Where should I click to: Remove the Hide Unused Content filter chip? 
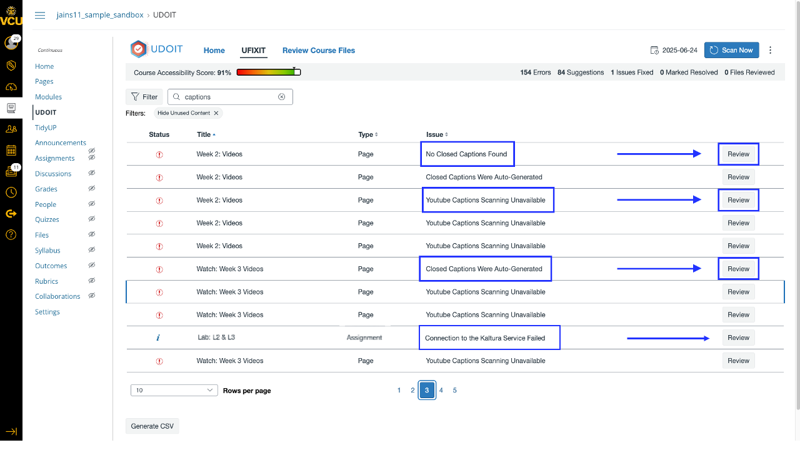coord(216,113)
